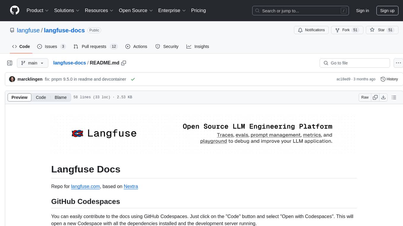This screenshot has width=403, height=226.
Task: Download the raw file
Action: tap(383, 97)
